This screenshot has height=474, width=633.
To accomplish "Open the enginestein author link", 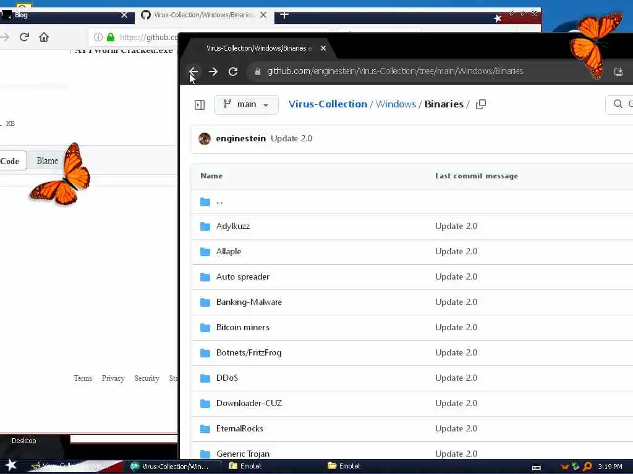I will click(x=240, y=138).
